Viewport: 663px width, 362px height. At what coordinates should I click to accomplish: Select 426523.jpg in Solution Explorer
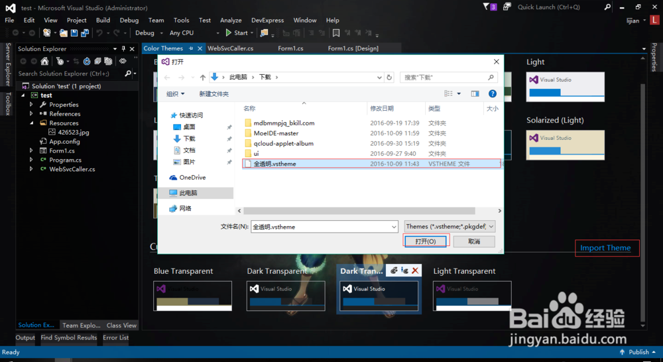pyautogui.click(x=74, y=133)
